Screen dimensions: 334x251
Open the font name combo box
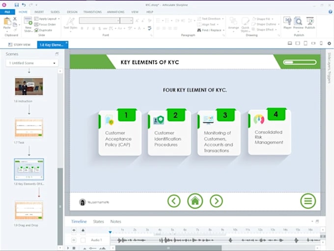pos(99,21)
